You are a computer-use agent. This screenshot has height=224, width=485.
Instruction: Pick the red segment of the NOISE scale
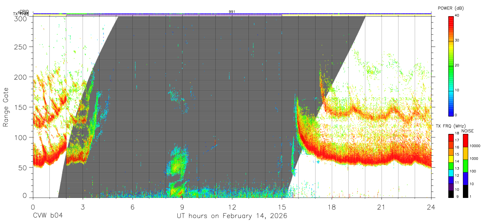(465, 141)
